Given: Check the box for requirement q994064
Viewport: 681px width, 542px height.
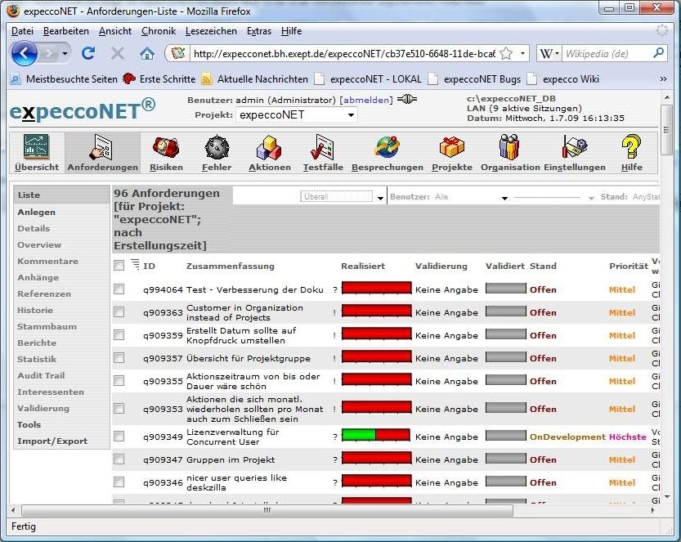Looking at the screenshot, I should click(119, 289).
